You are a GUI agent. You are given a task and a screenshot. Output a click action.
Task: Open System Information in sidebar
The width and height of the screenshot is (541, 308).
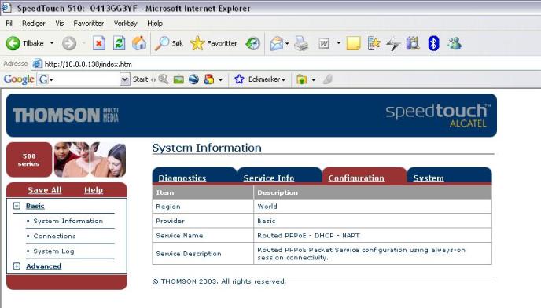68,221
